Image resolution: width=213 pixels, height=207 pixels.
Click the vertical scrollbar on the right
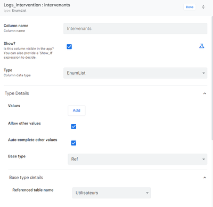(212, 78)
